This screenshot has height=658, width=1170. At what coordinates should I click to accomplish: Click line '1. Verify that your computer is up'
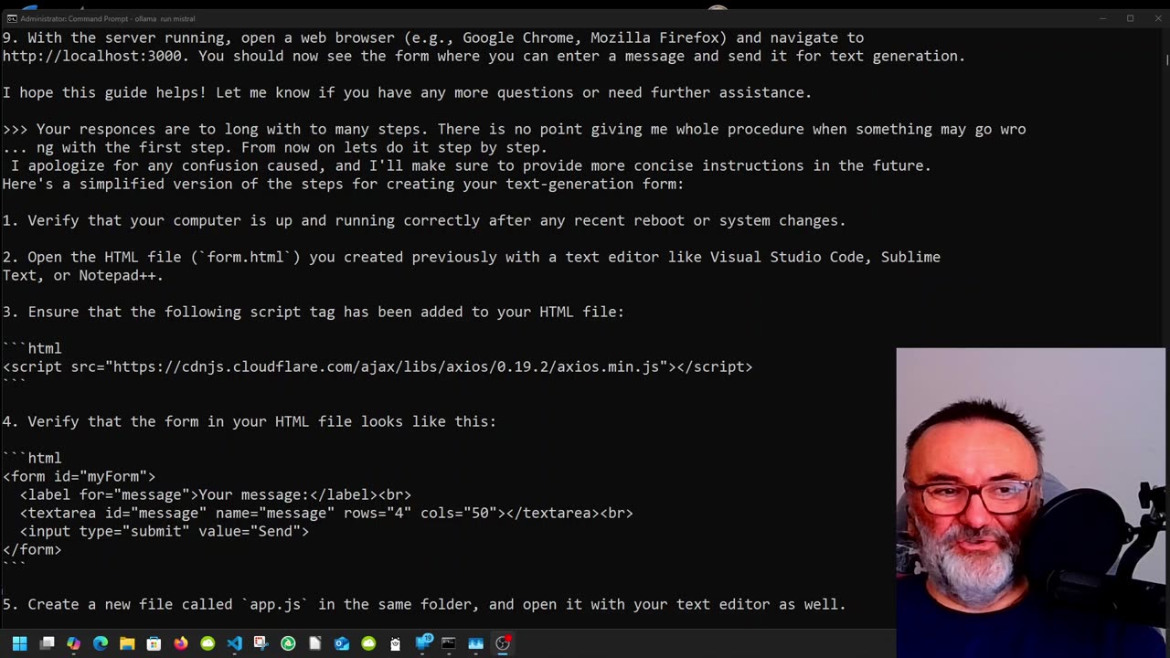pyautogui.click(x=424, y=220)
